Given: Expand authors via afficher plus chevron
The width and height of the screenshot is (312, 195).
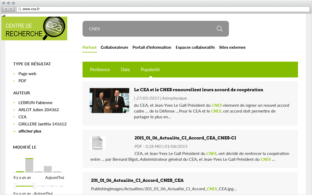Looking at the screenshot, I should pos(14,131).
